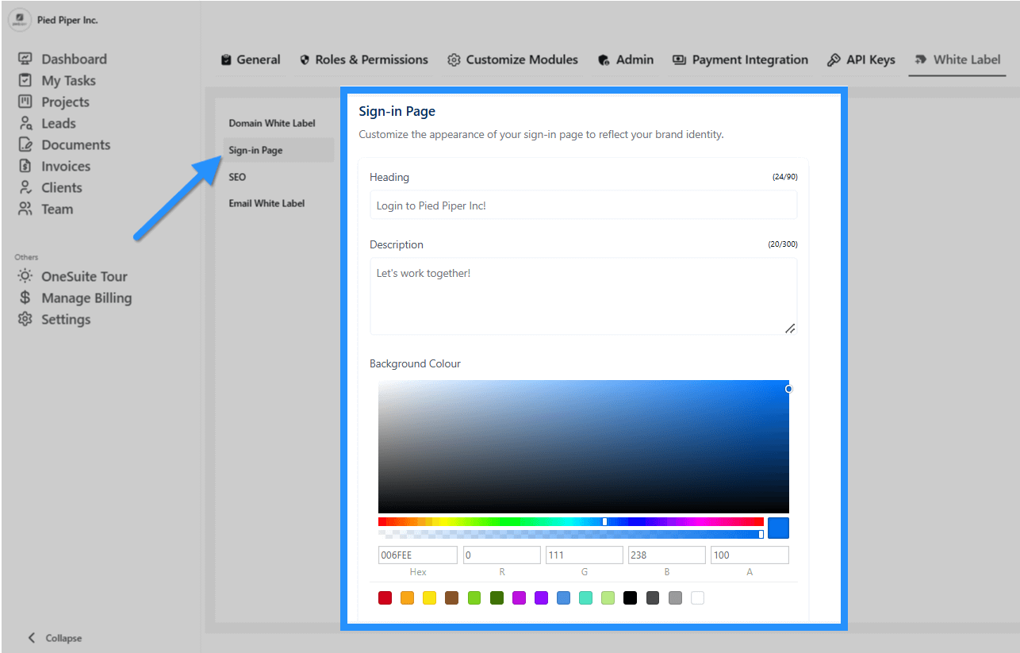Switch to the API Keys tab
Image resolution: width=1020 pixels, height=653 pixels.
click(862, 59)
